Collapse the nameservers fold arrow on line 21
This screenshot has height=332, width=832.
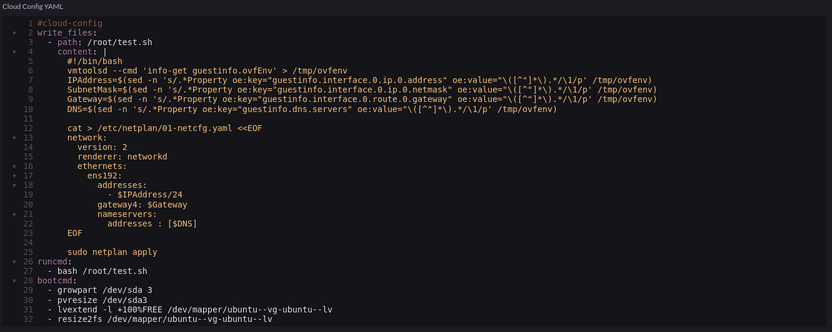click(14, 213)
